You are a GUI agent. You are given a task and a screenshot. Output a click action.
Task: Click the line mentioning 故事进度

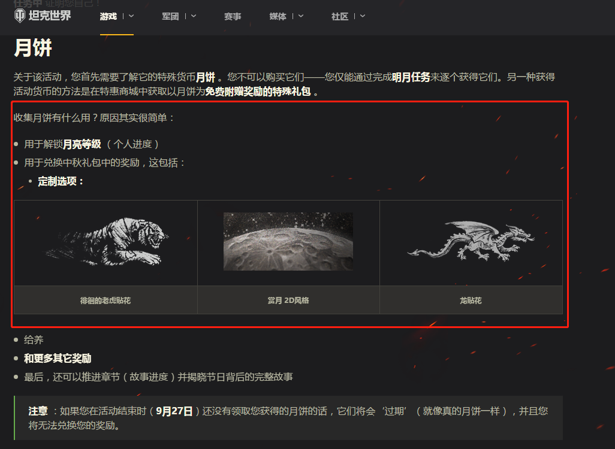tap(158, 377)
